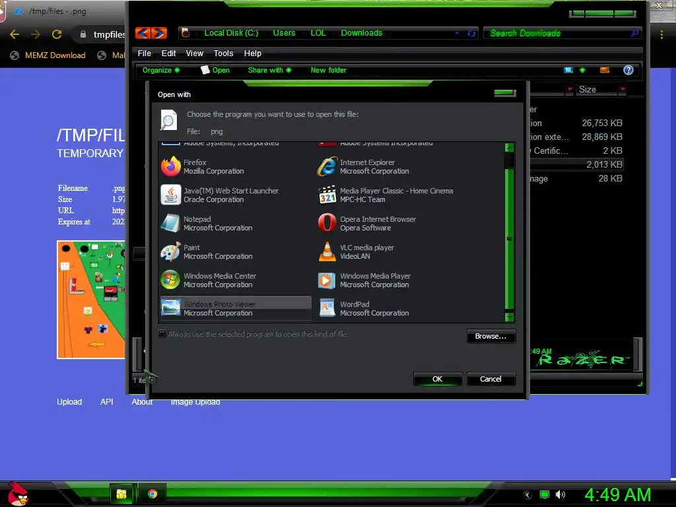Open the View menu

pyautogui.click(x=195, y=53)
